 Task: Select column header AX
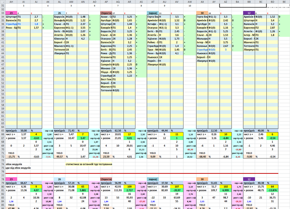pyautogui.click(x=202, y=2)
